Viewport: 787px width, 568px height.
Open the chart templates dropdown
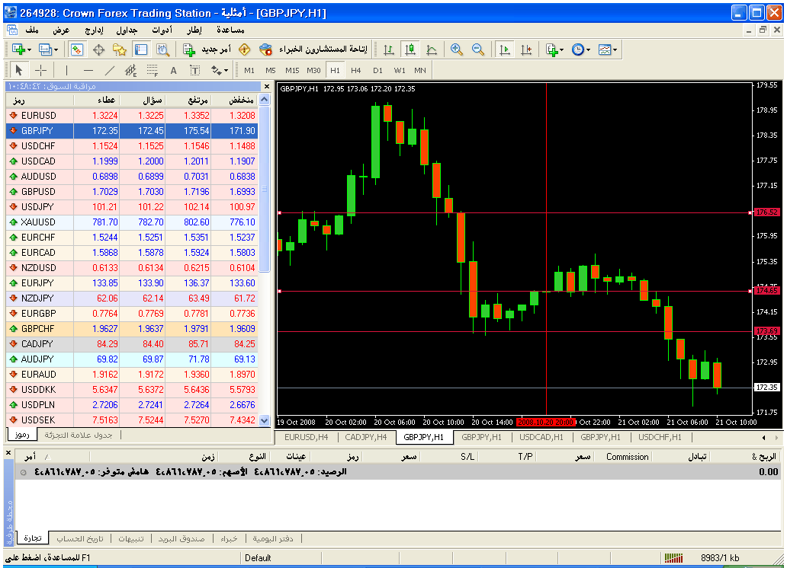coord(608,49)
